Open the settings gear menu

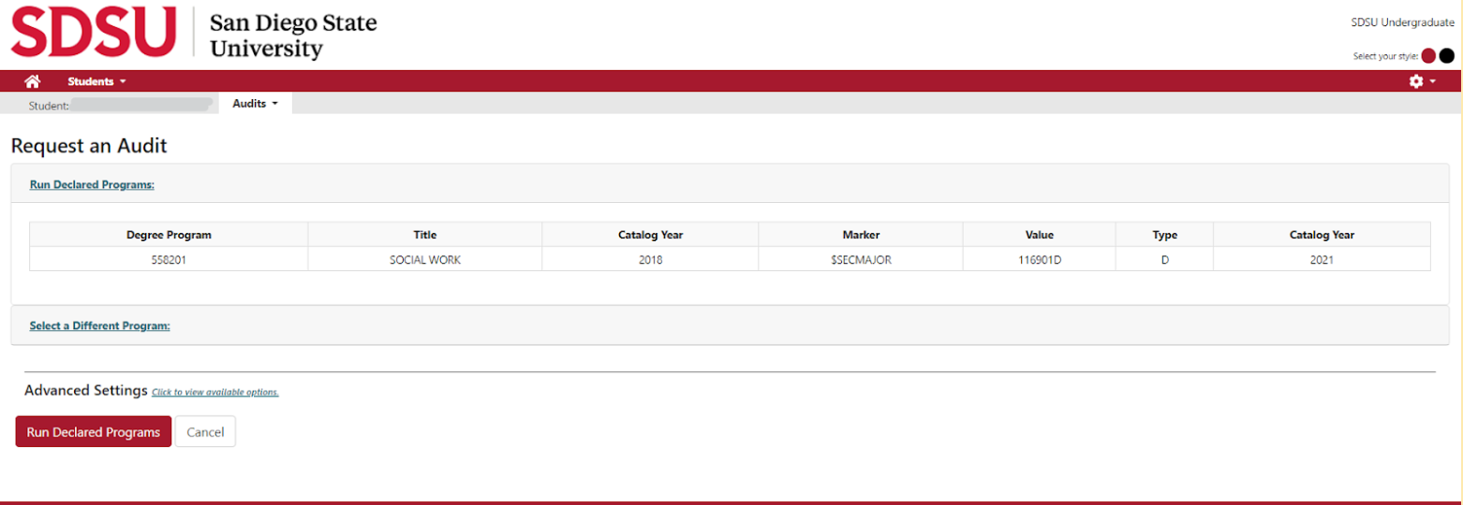pos(1422,81)
